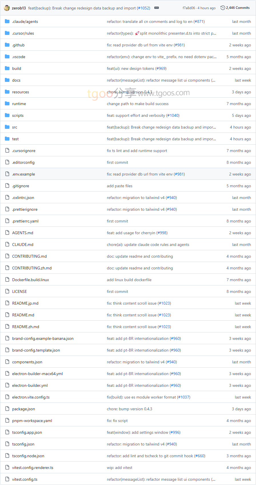Click the src folder icon
The width and height of the screenshot is (256, 485).
7,127
